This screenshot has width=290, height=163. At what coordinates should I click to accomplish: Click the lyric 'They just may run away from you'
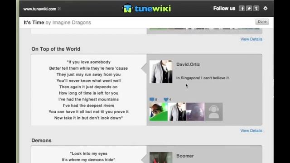[89, 74]
